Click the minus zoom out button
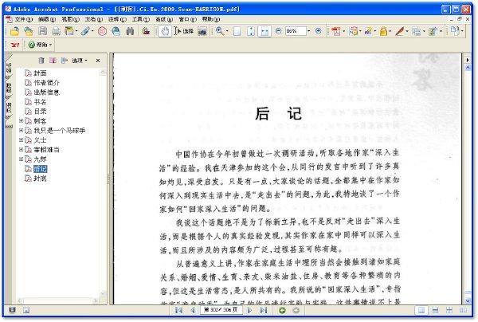 278,31
